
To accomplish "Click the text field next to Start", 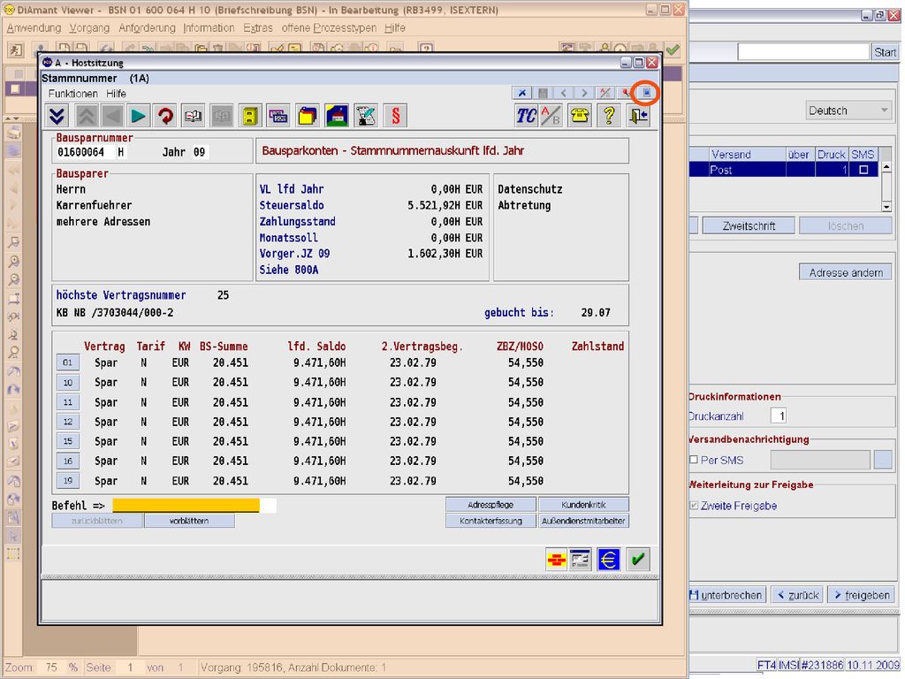I will [803, 52].
